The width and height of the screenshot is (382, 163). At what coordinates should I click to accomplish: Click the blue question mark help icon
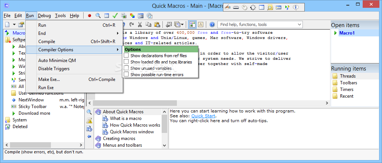click(212, 25)
